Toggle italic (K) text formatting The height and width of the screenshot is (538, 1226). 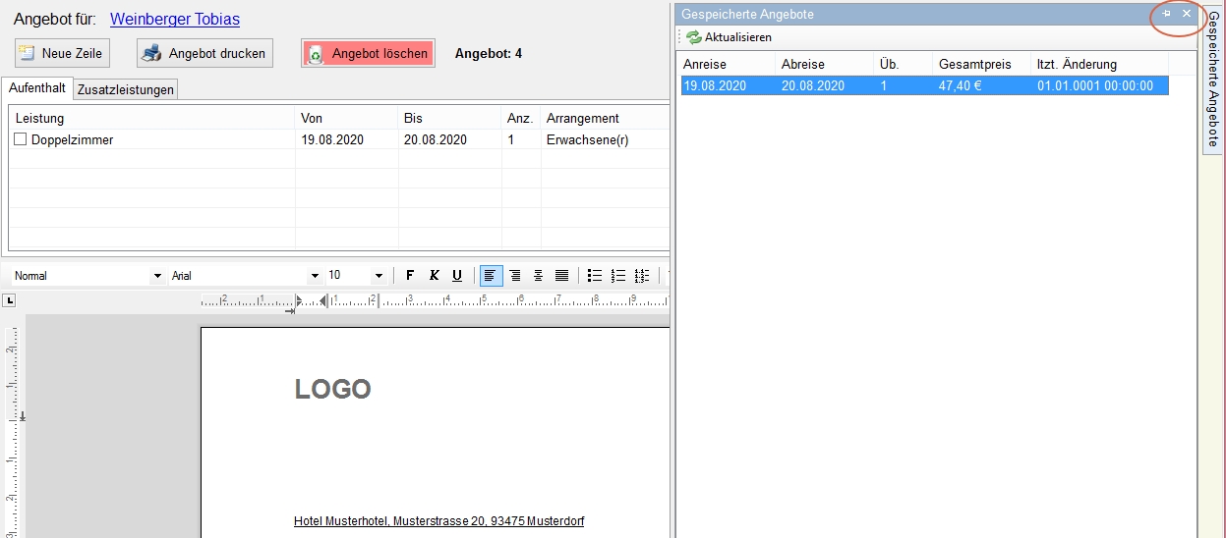434,276
